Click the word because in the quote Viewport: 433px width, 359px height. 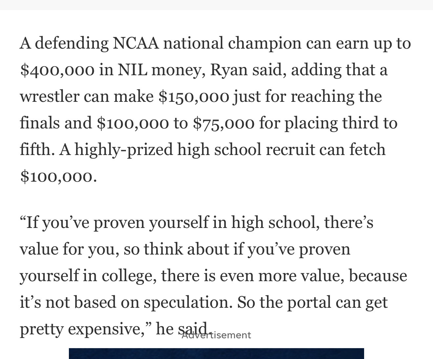coord(378,276)
